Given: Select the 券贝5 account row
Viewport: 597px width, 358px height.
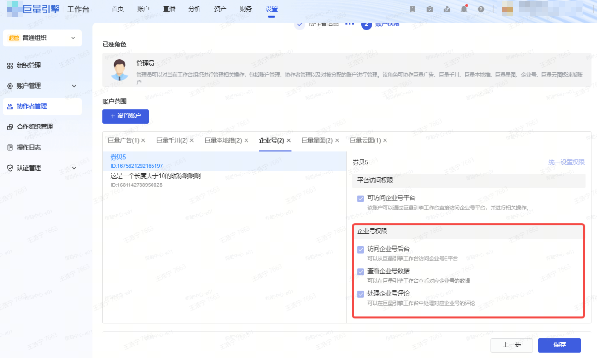Looking at the screenshot, I should (x=224, y=161).
